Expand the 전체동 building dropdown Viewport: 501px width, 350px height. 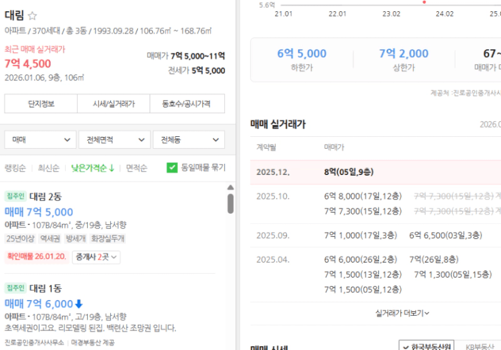189,140
